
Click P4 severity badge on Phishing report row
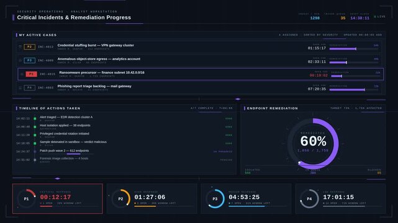click(29, 88)
